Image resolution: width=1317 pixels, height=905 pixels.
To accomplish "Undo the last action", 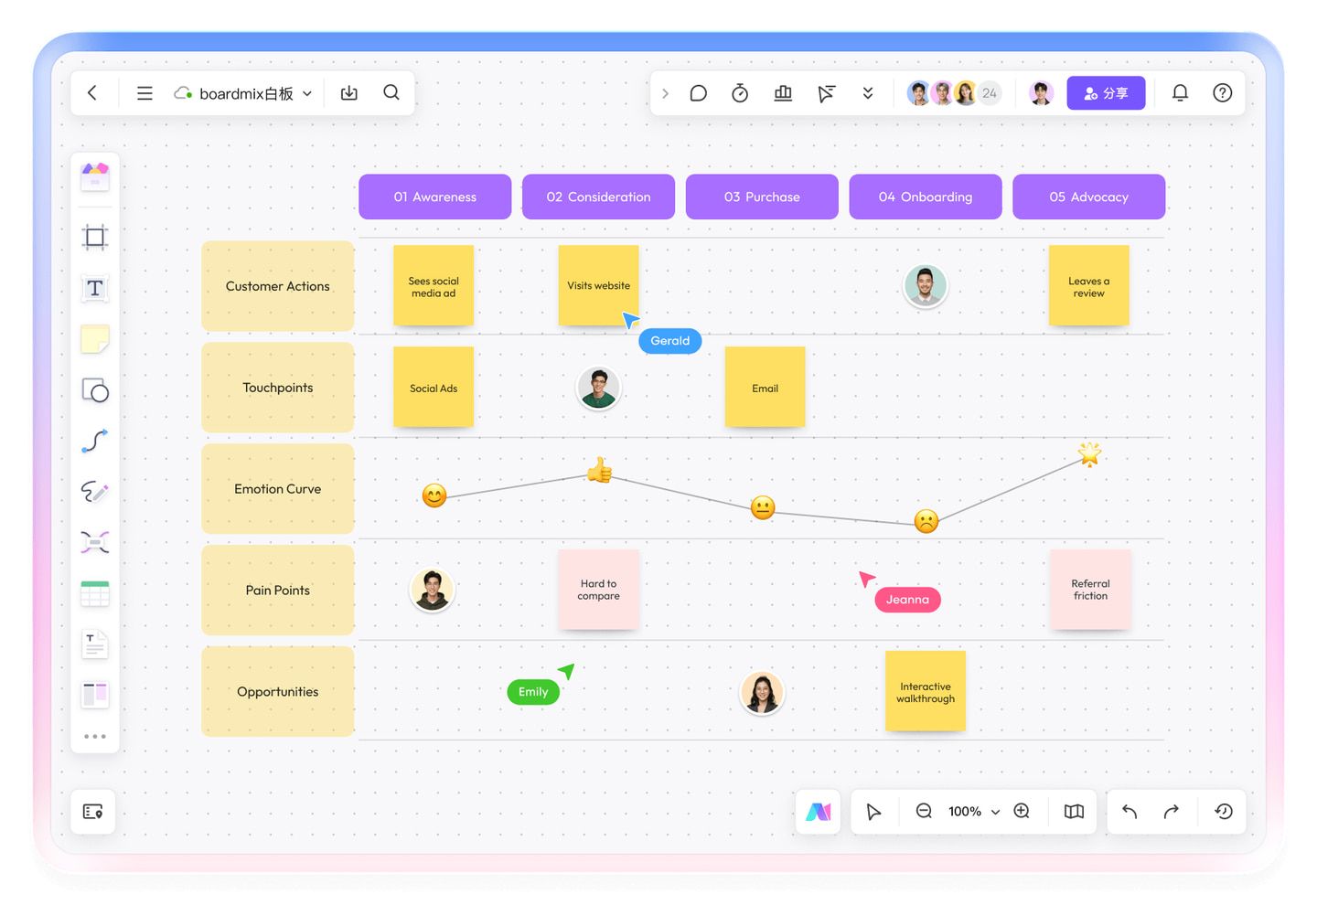I will tap(1130, 812).
